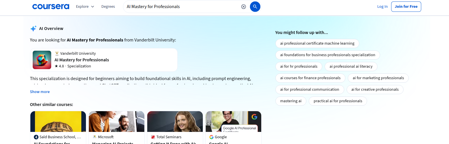Click 'You might follow up with...' heading

(301, 33)
